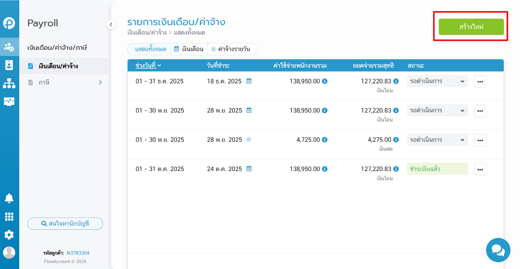Open the settings gear
The width and height of the screenshot is (520, 269).
coord(9,235)
